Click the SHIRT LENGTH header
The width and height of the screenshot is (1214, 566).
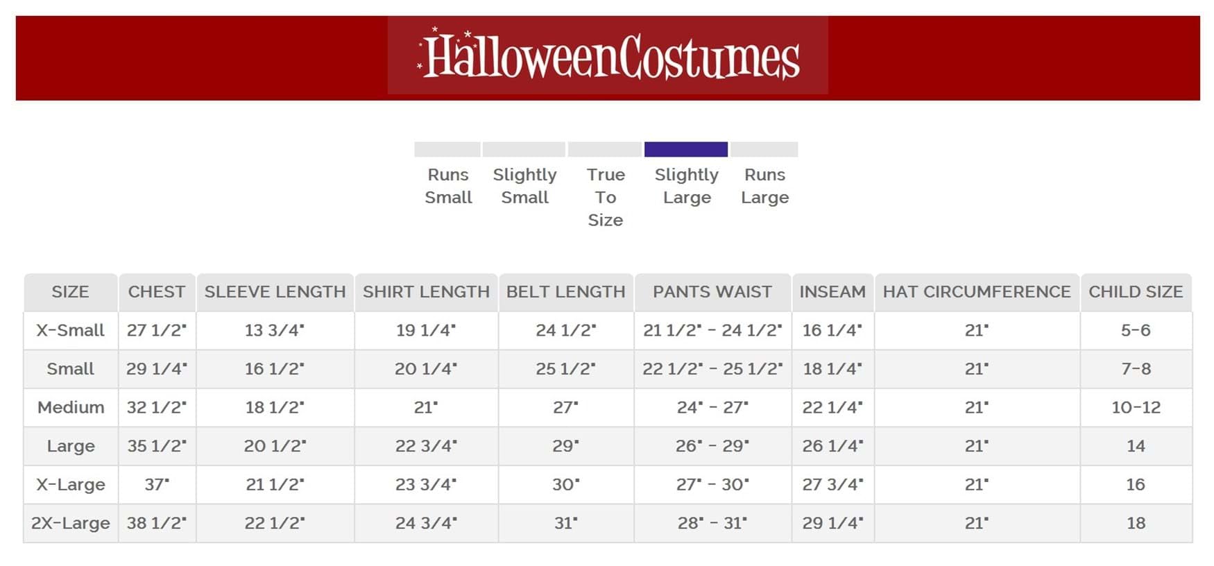pyautogui.click(x=426, y=292)
